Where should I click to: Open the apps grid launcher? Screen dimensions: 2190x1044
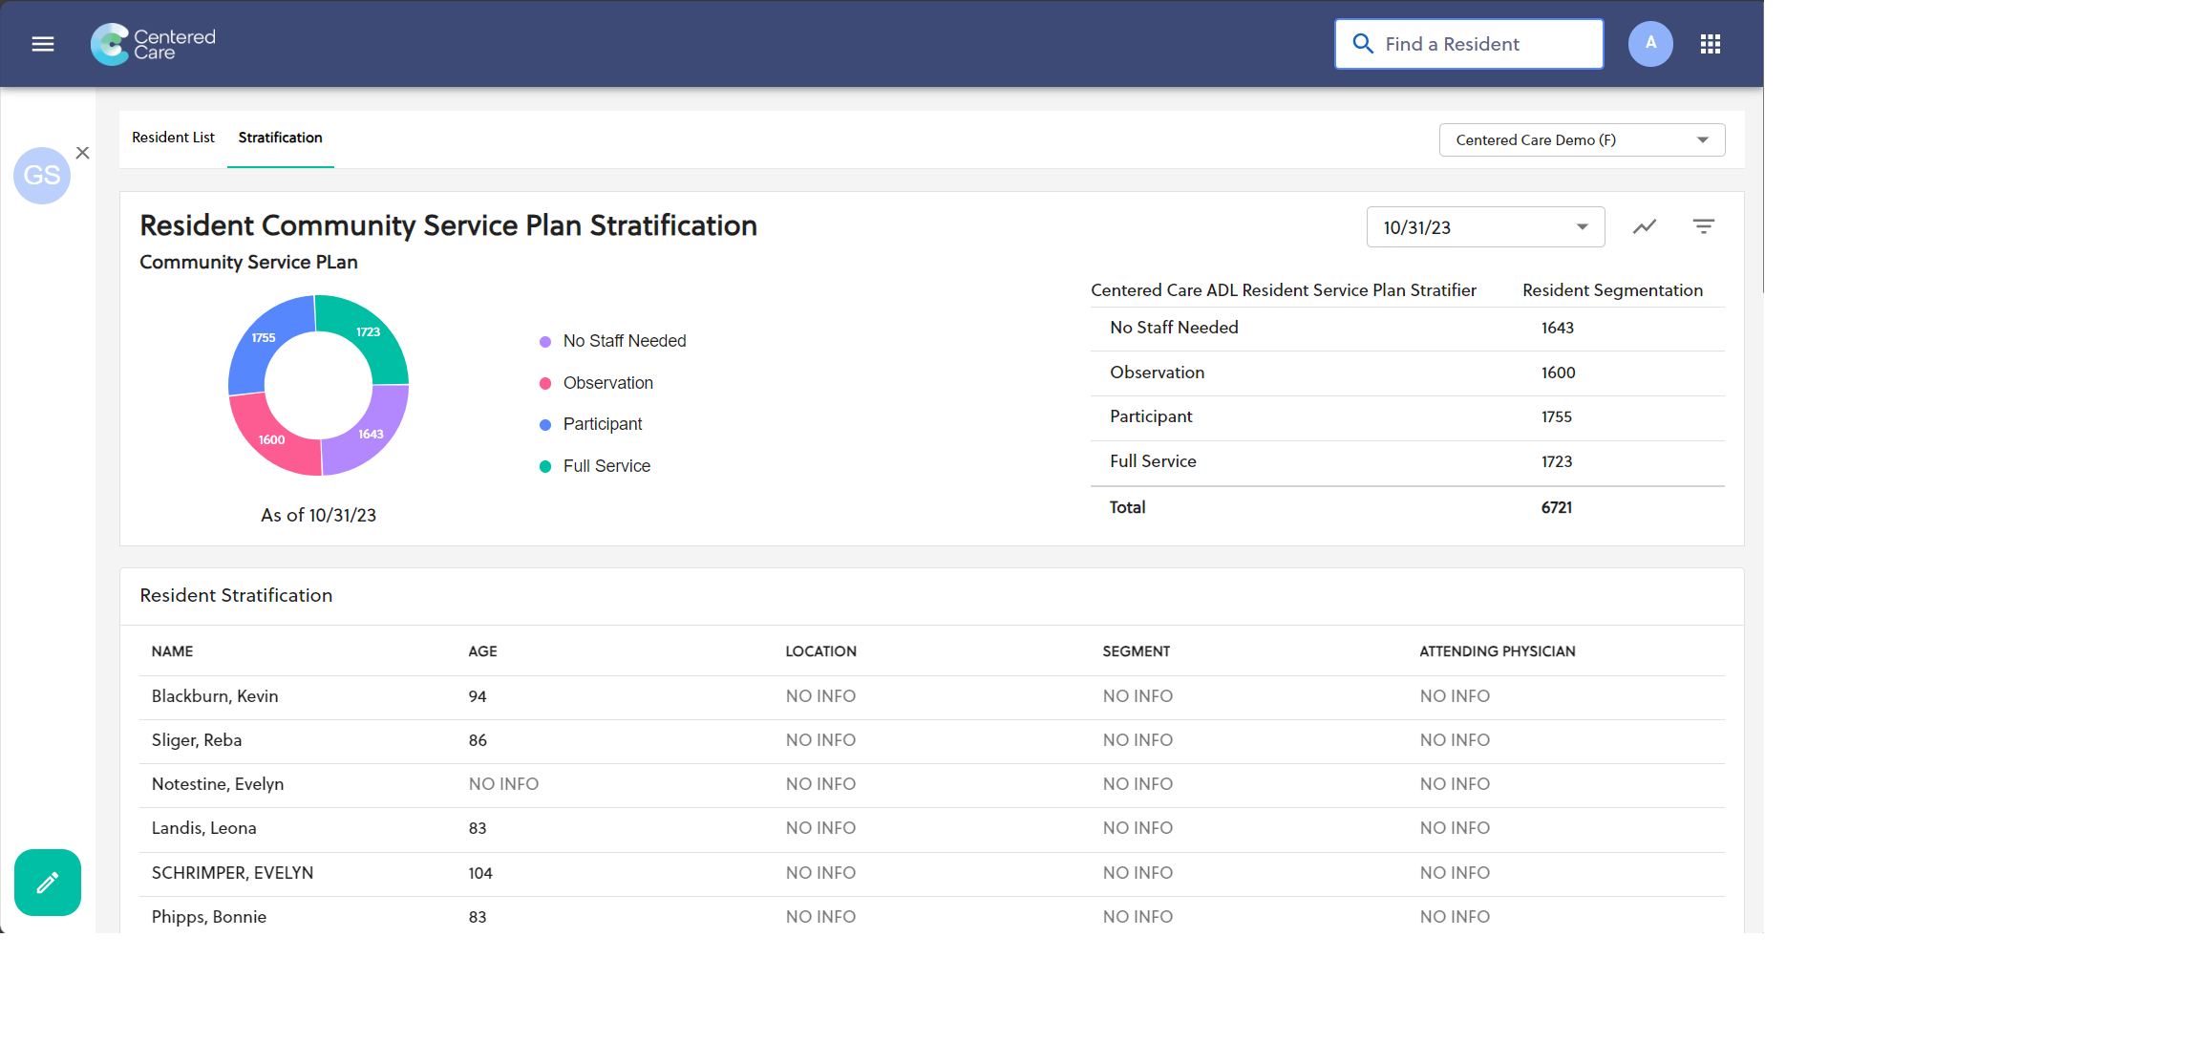[x=1711, y=44]
